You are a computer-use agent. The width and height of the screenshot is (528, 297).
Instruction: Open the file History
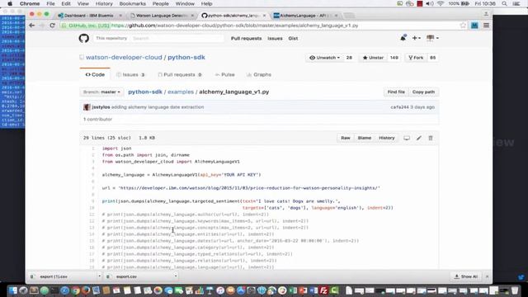(x=387, y=138)
